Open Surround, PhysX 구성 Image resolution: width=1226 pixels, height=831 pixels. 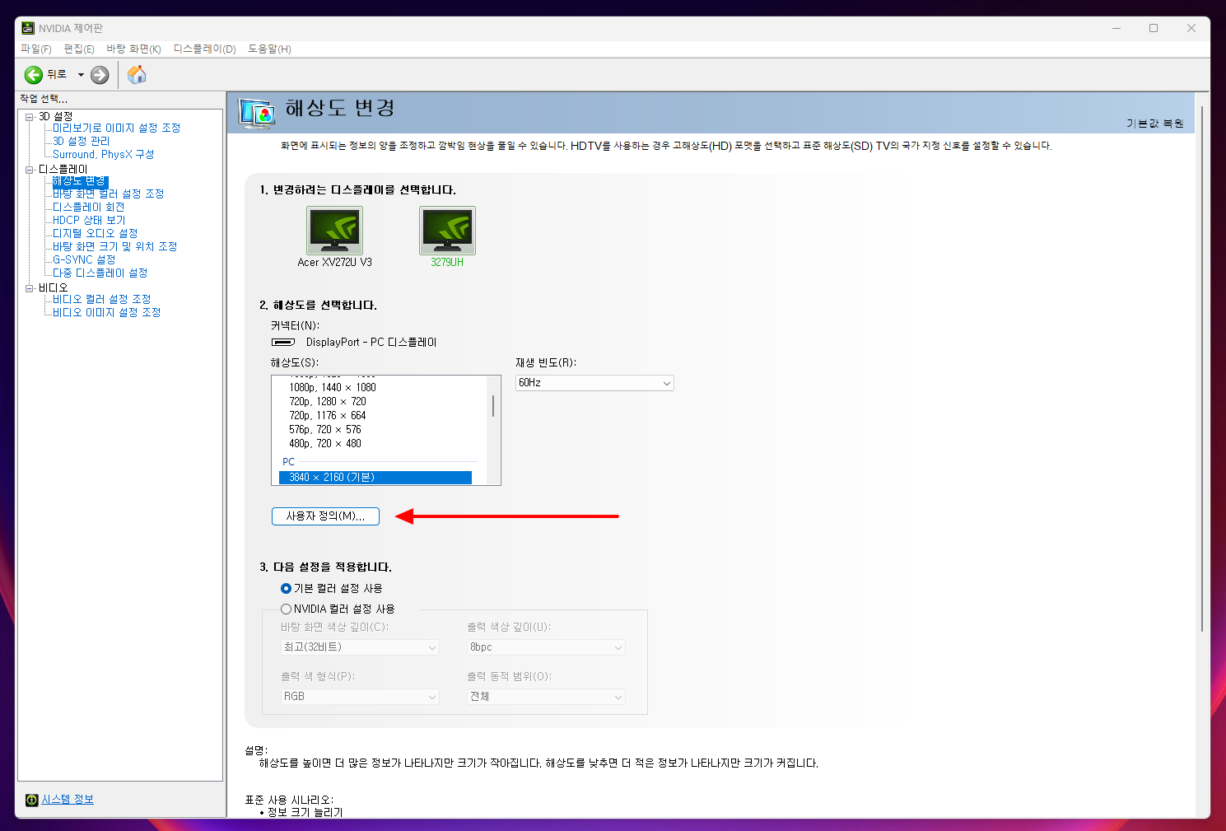pyautogui.click(x=103, y=155)
